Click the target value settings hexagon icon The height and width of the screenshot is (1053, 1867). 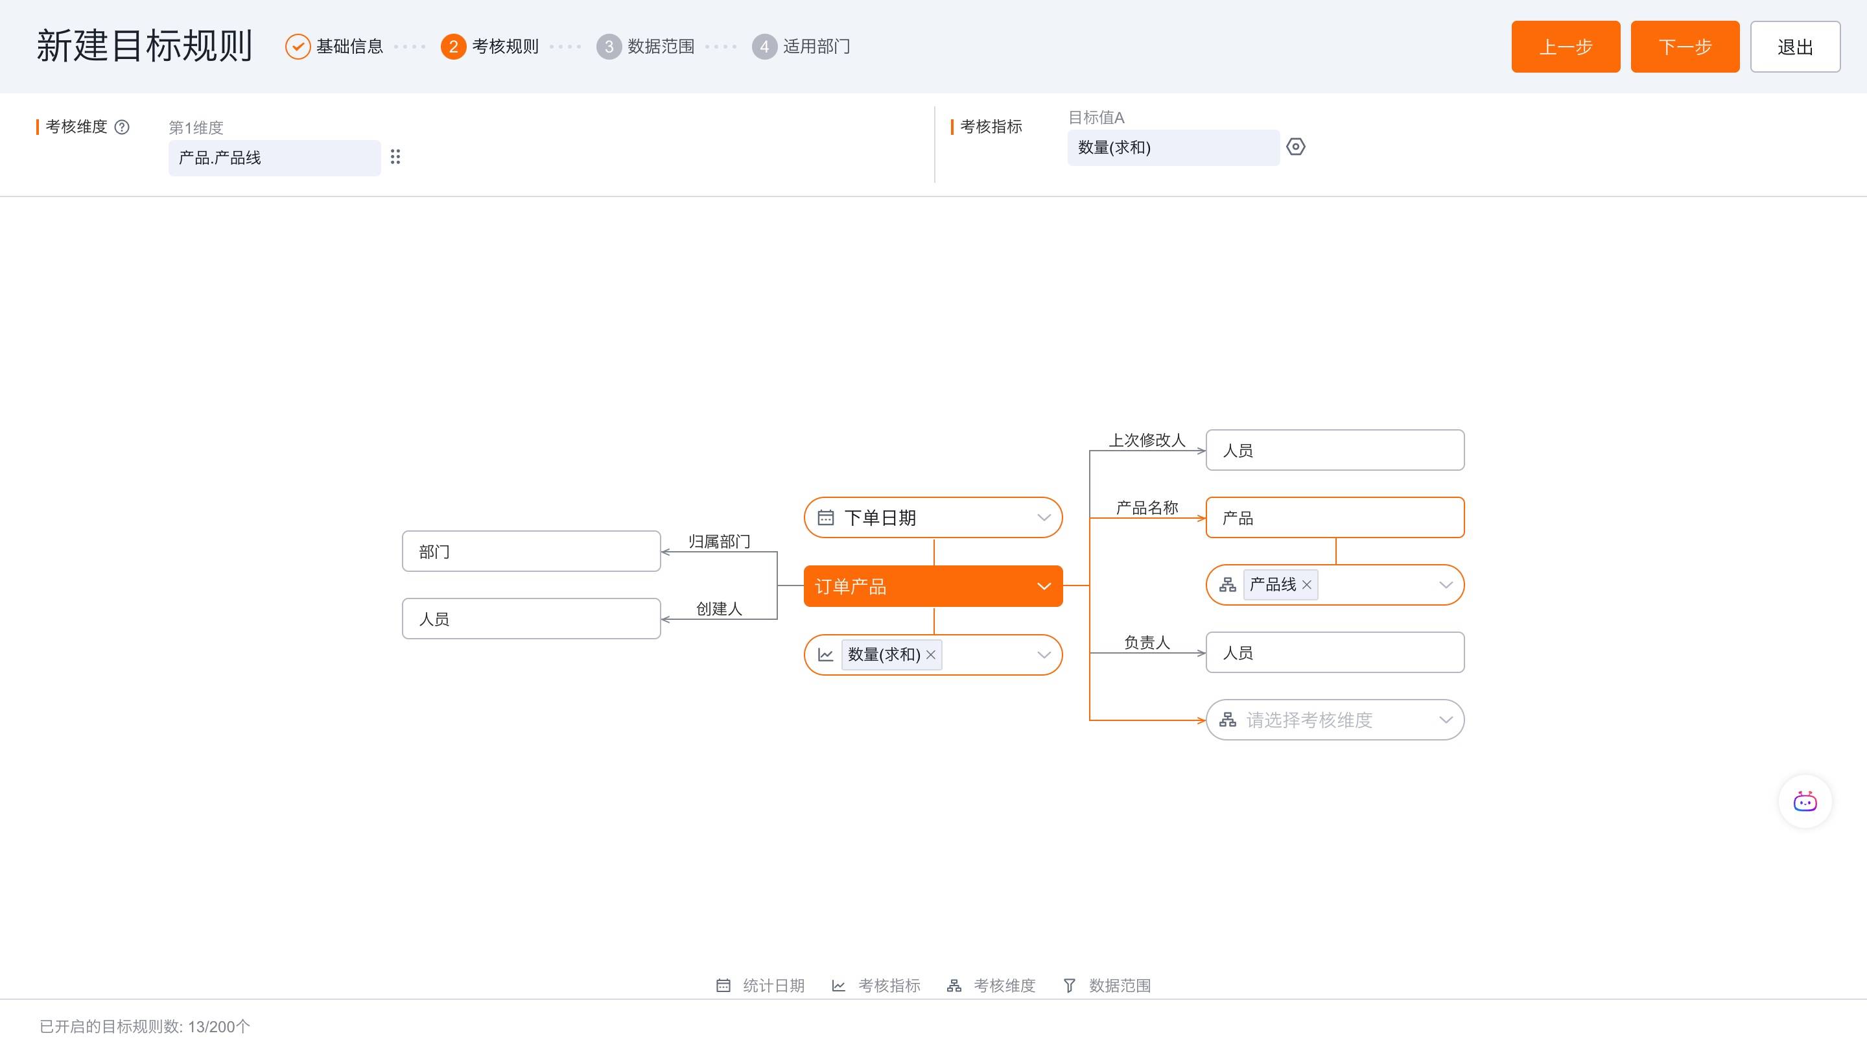1295,147
